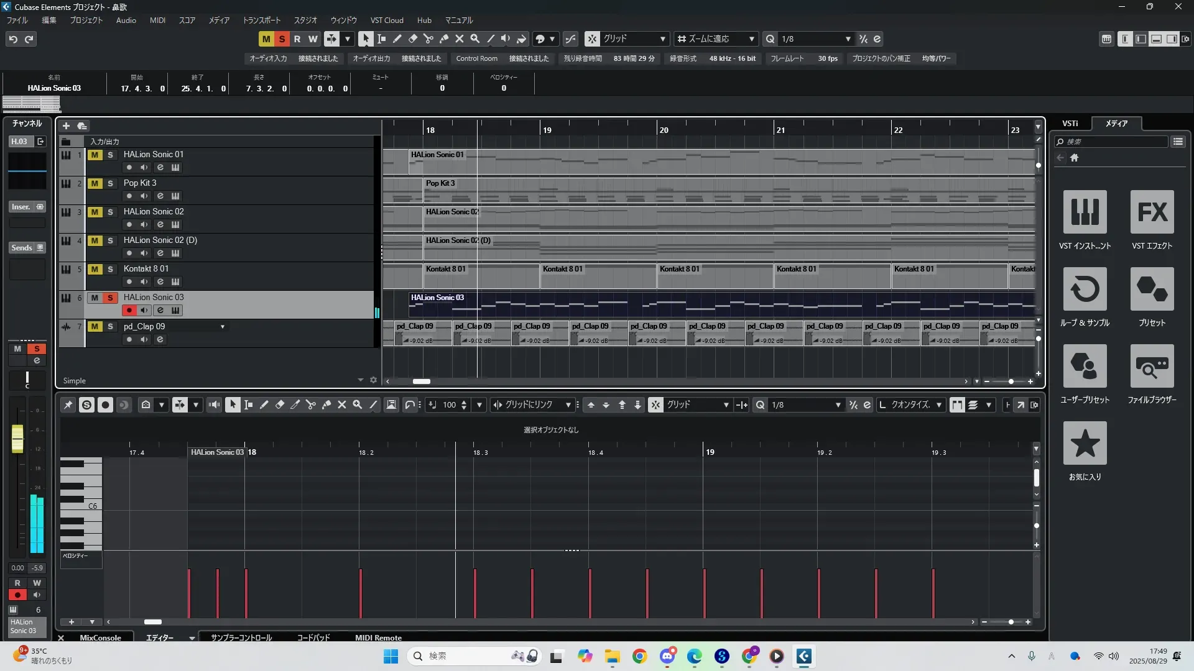Select the Split scissors tool in main toolbar

click(428, 39)
